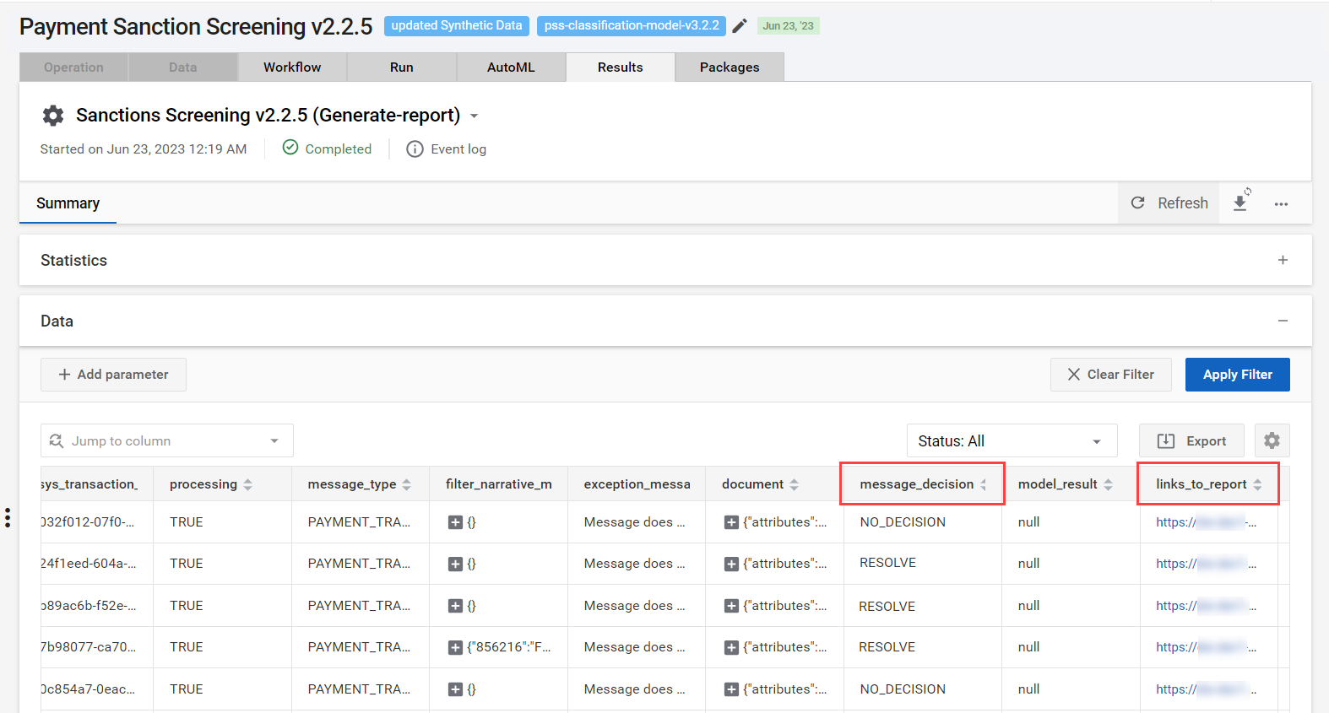Expand document attributes in row 24f1eed-604a
Screen dimensions: 1329x713
(731, 564)
